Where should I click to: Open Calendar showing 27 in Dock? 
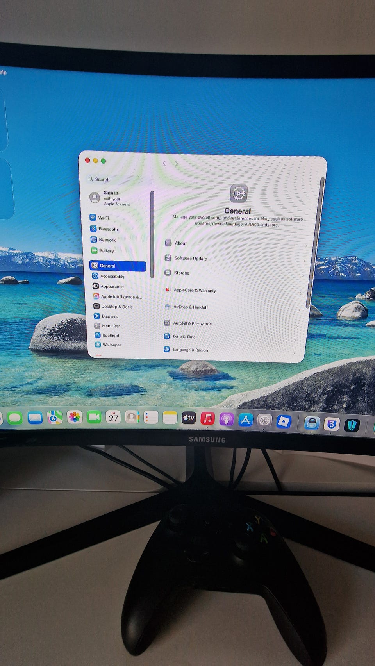tap(113, 418)
